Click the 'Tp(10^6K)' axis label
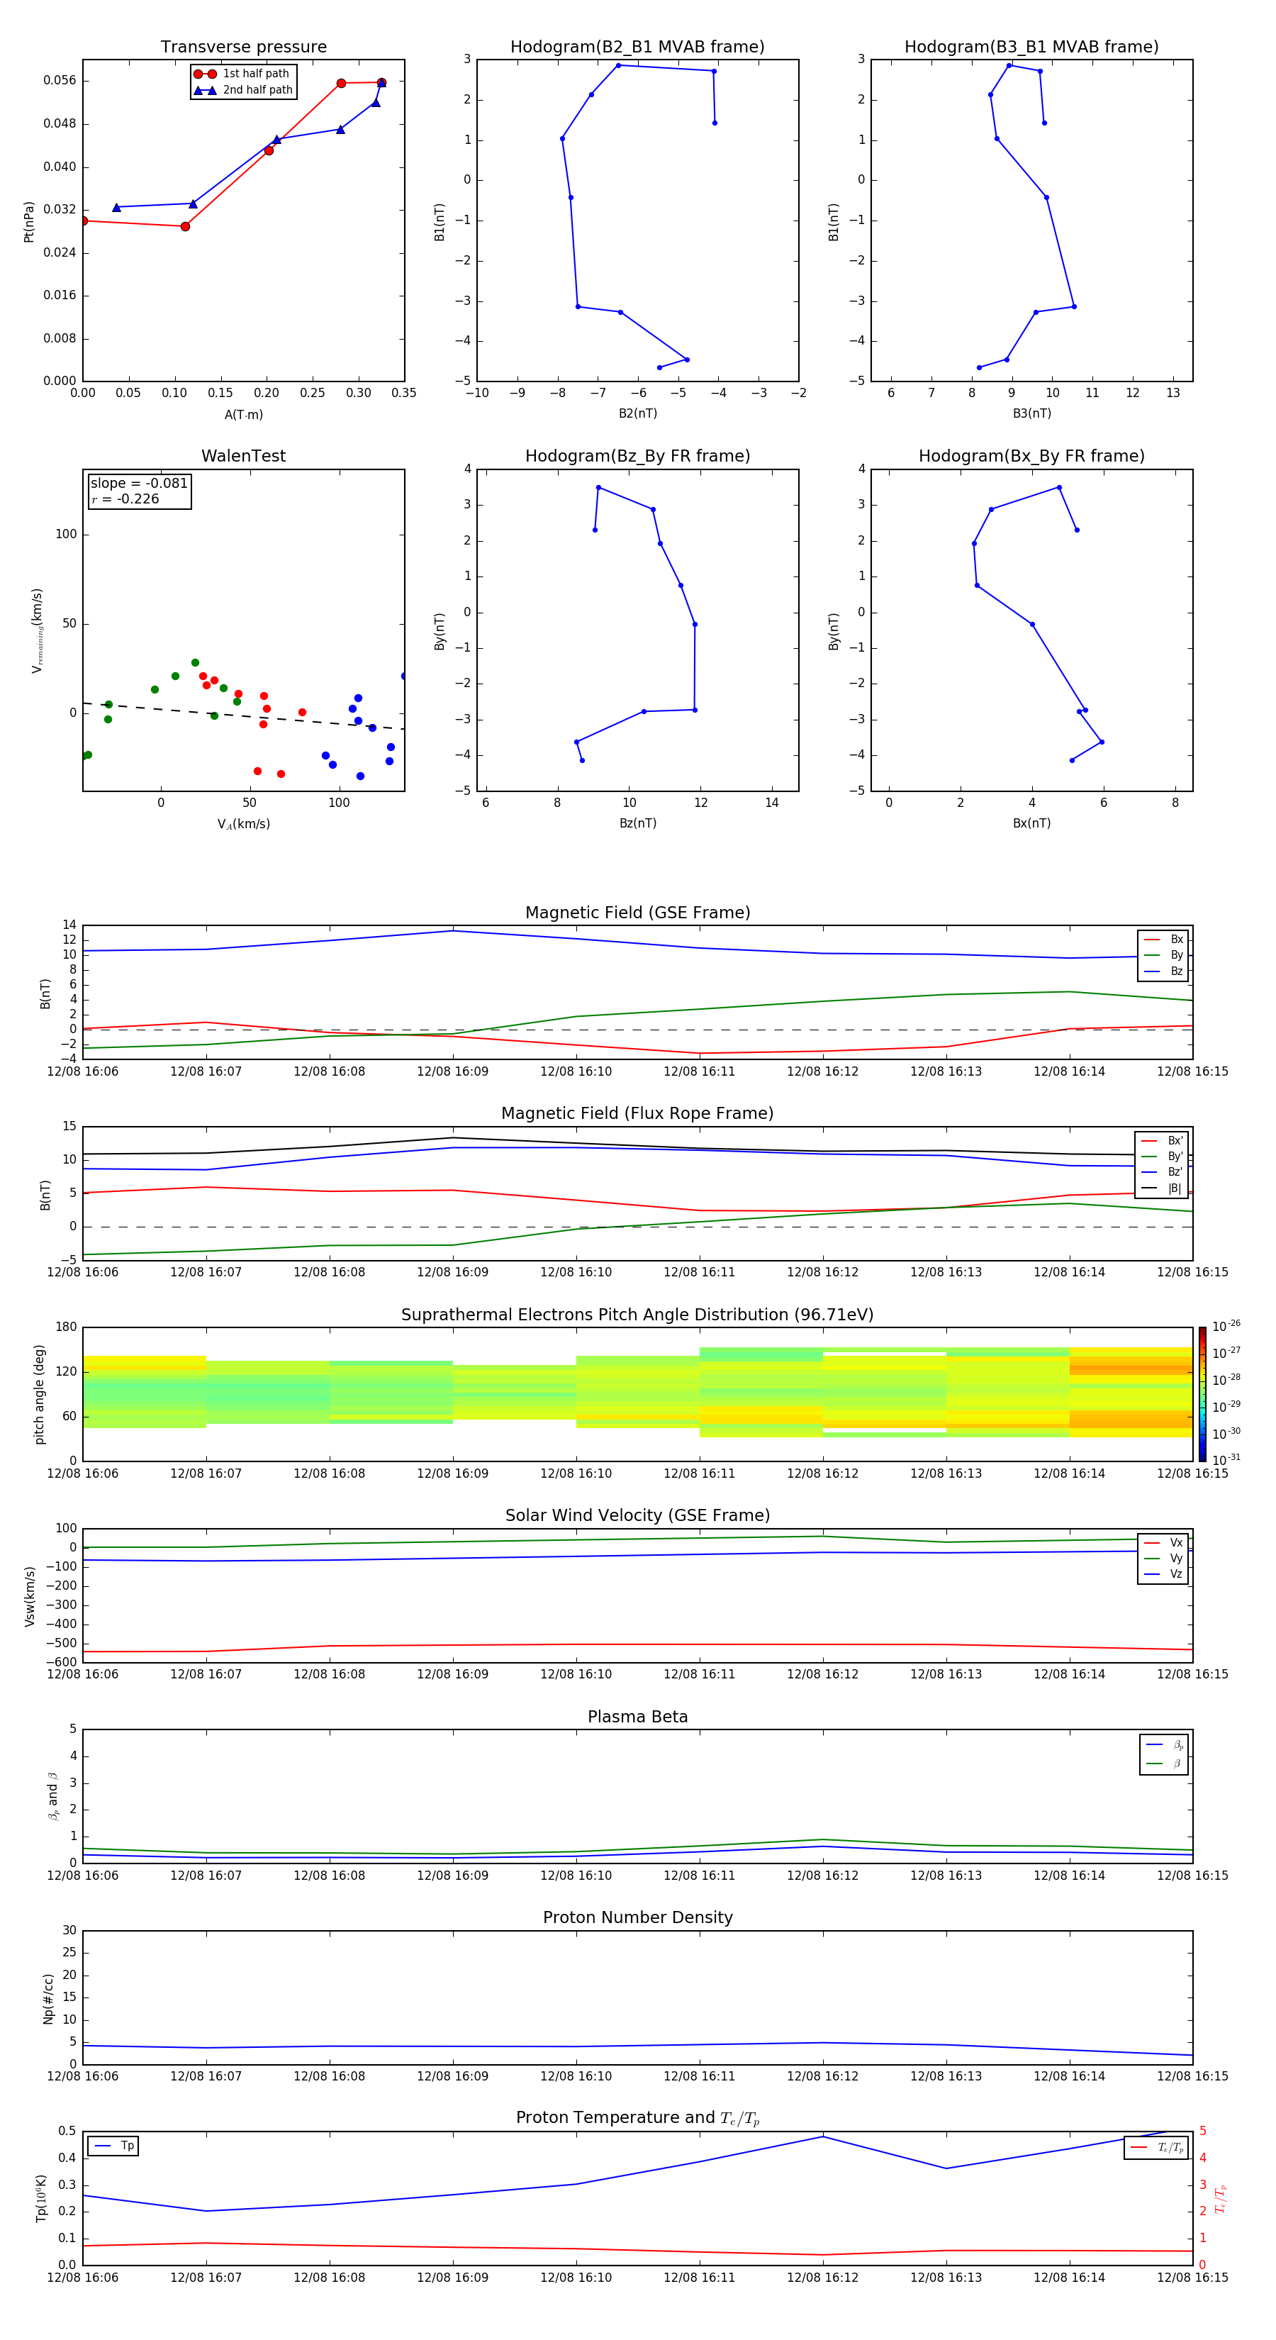This screenshot has width=1276, height=2340. click(x=41, y=2198)
